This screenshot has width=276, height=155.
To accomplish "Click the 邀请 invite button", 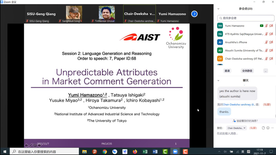I will [227, 71].
